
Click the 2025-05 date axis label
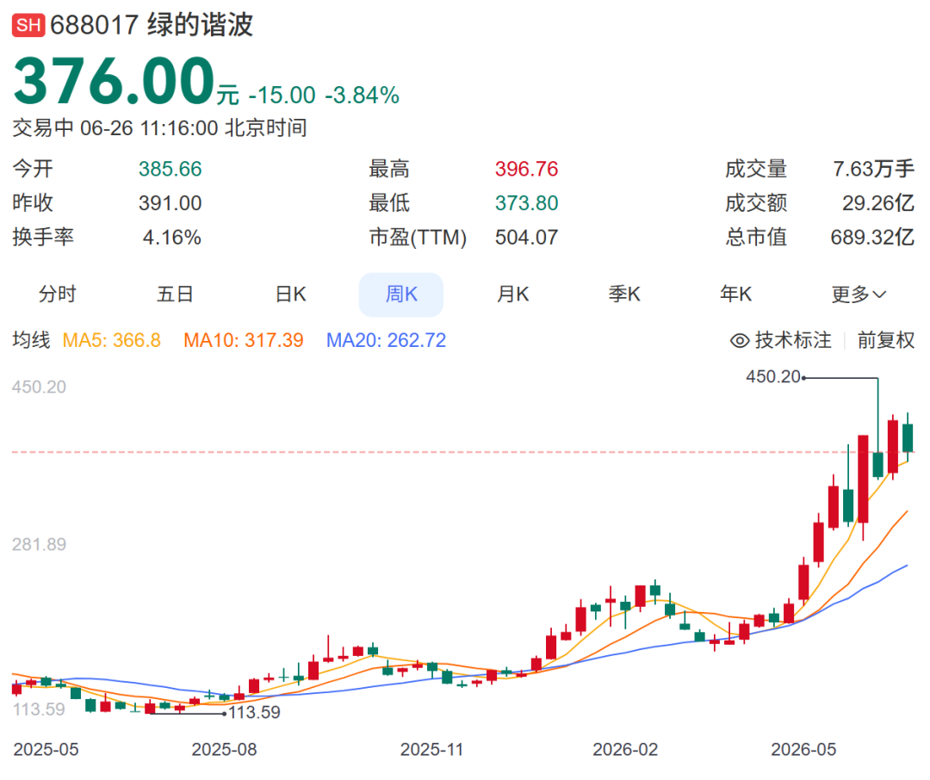point(46,750)
